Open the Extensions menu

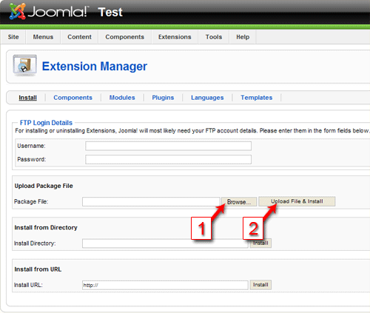tap(175, 37)
